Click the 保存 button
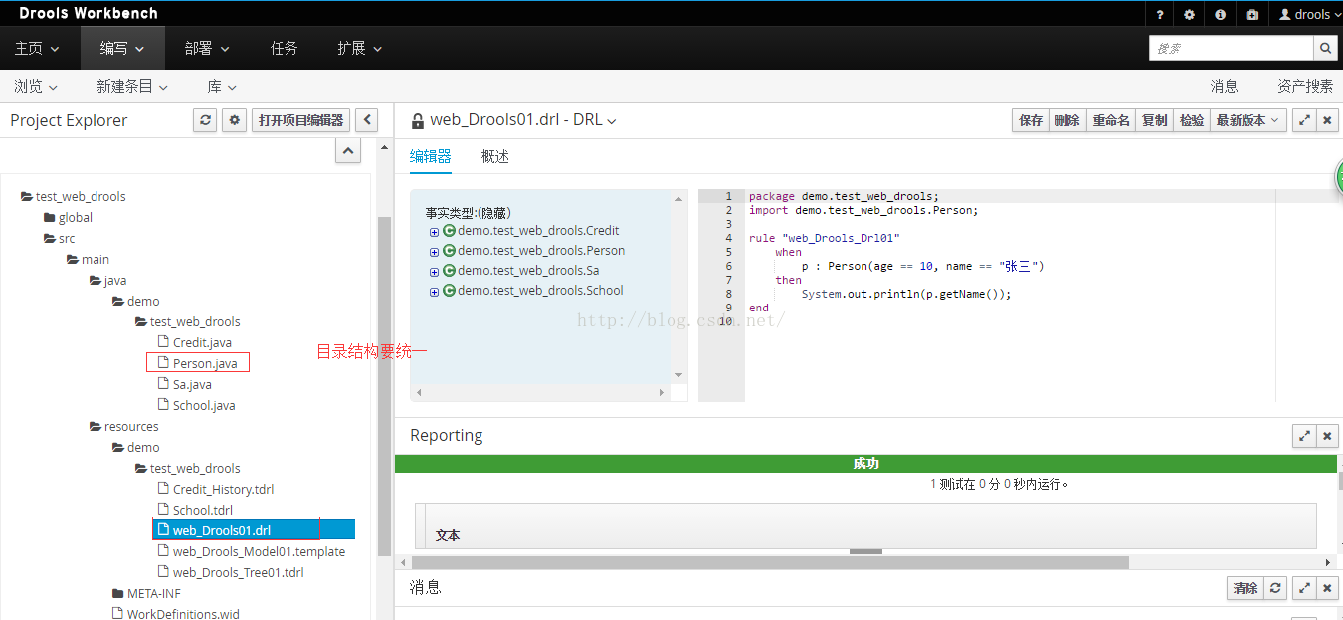The height and width of the screenshot is (620, 1343). [x=1031, y=120]
